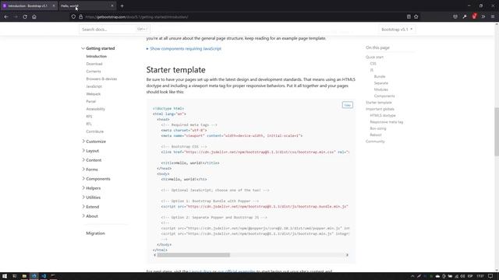499x280 pixels.
Task: Open the Parcel sidebar link
Action: click(90, 101)
